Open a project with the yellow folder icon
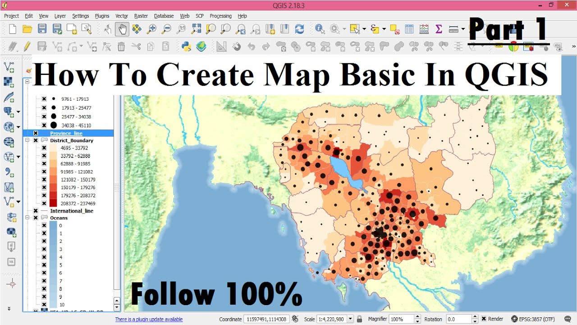The height and width of the screenshot is (325, 577). (x=27, y=29)
